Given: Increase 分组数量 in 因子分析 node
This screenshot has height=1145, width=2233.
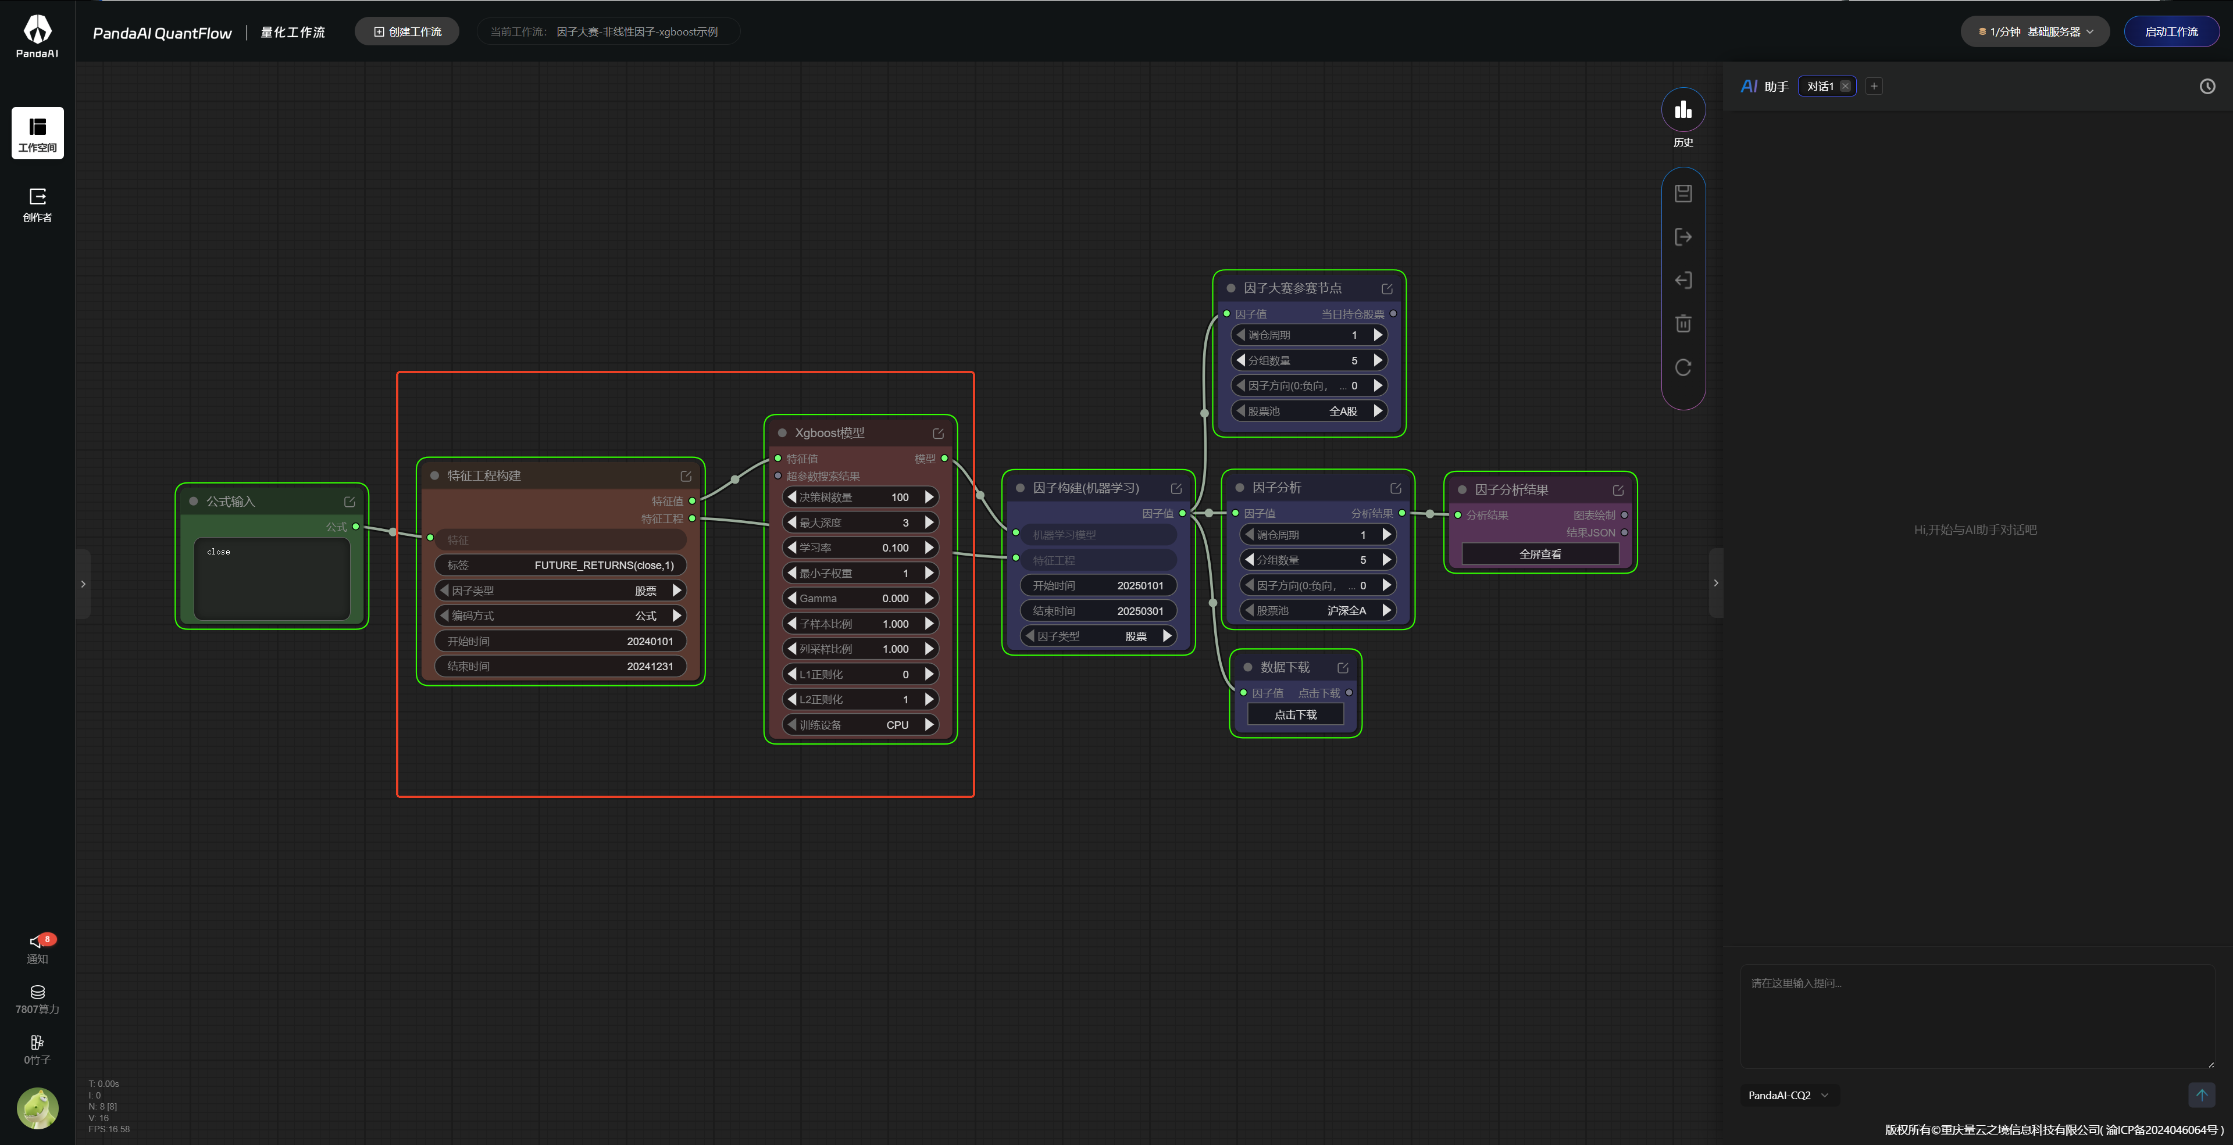Looking at the screenshot, I should 1387,560.
